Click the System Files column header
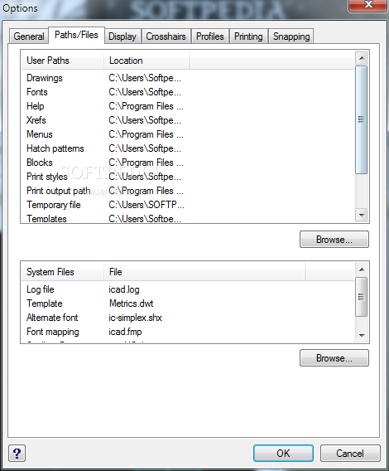Screen dimensions: 389x471 click(63, 272)
